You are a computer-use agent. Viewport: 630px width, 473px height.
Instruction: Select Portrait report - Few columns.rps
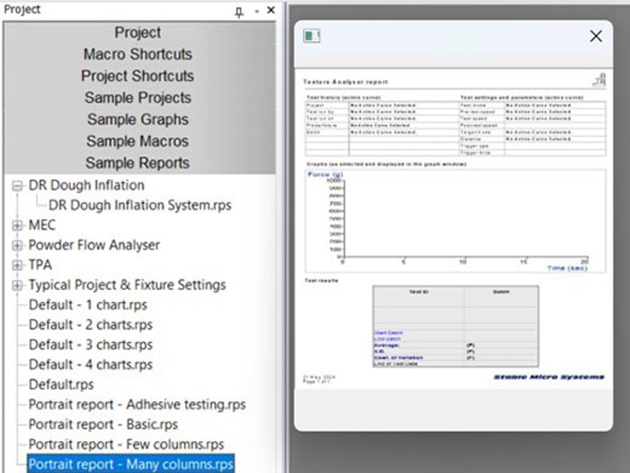tap(126, 444)
